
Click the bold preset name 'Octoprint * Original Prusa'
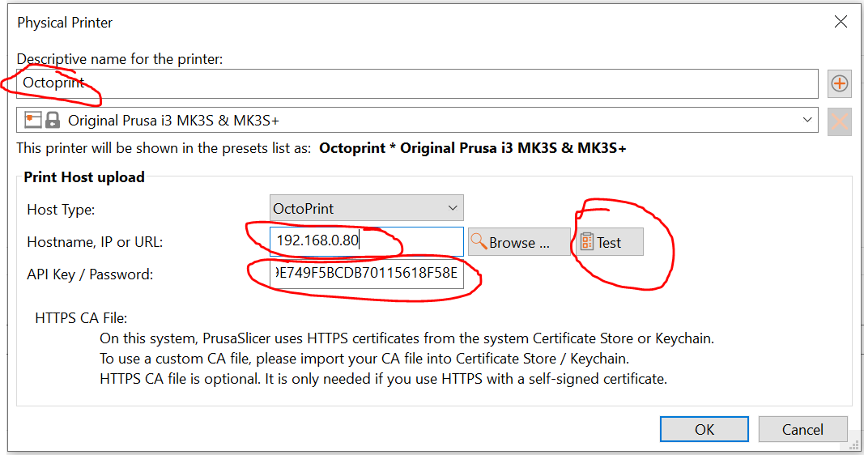(473, 148)
